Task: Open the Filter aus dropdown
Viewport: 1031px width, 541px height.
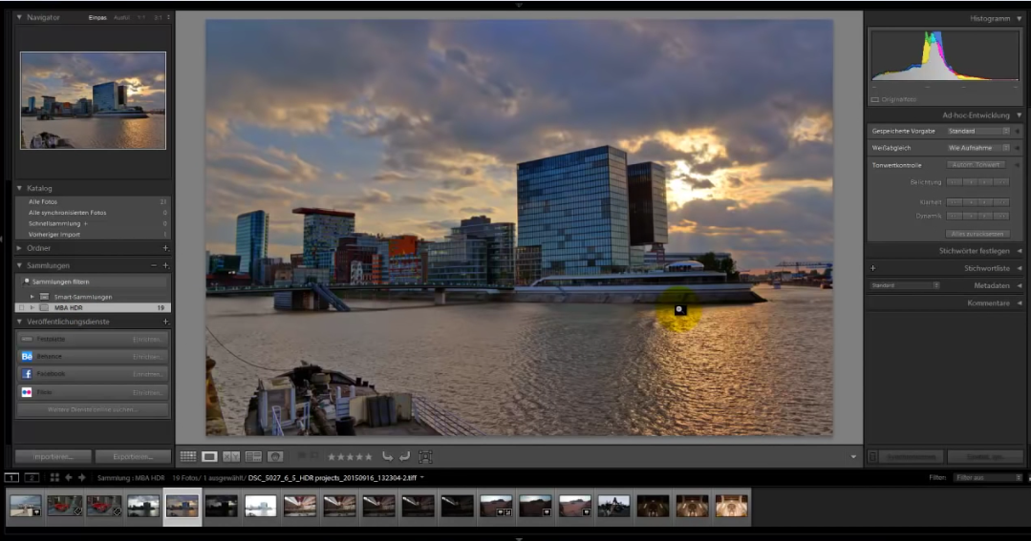Action: [988, 477]
